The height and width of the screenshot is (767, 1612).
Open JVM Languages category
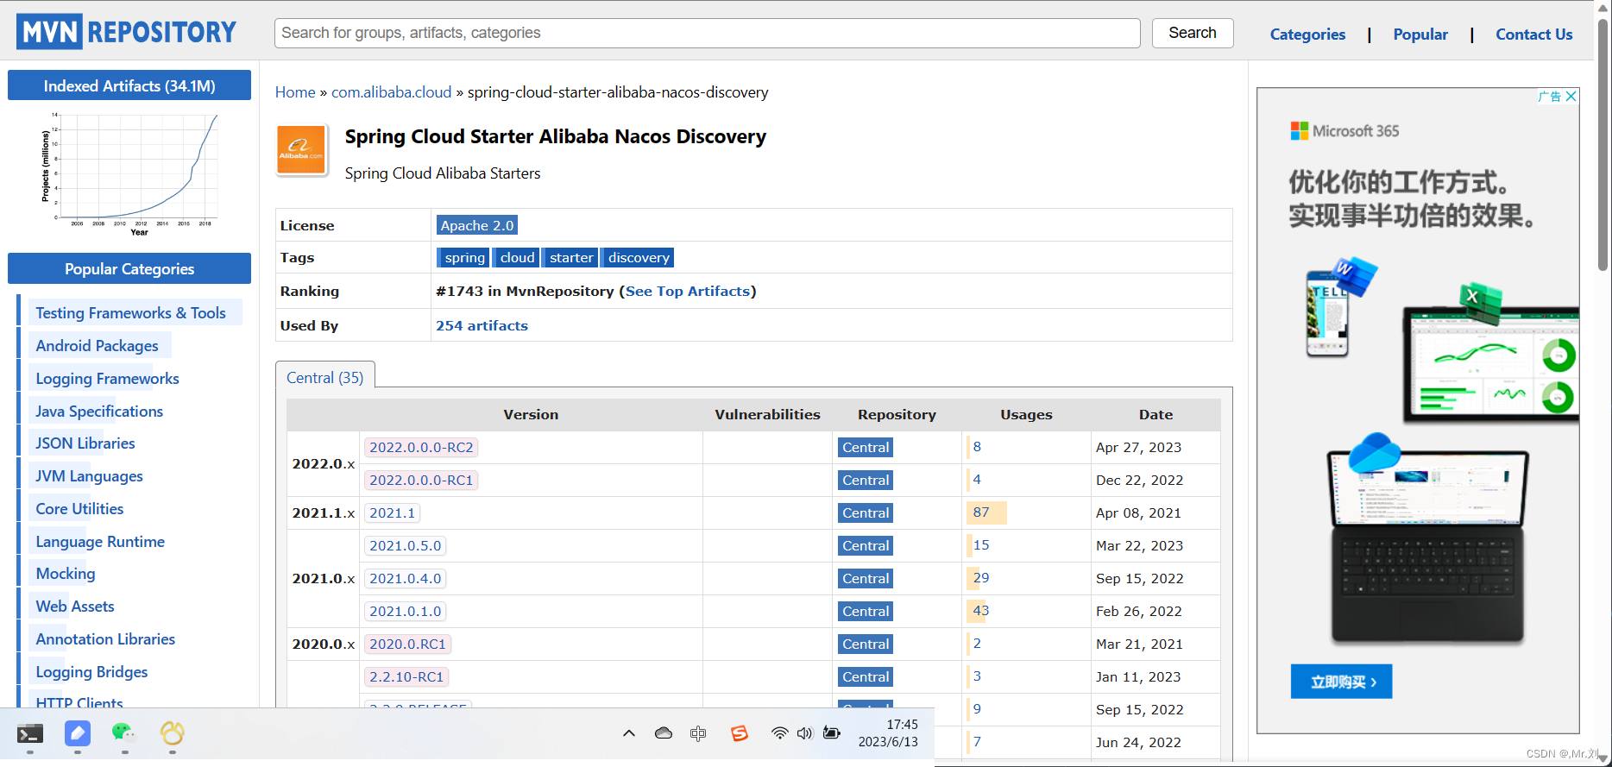tap(89, 476)
